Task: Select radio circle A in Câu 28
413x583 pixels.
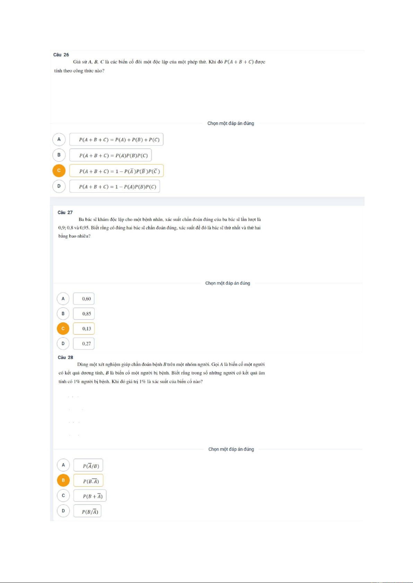Action: click(x=63, y=465)
